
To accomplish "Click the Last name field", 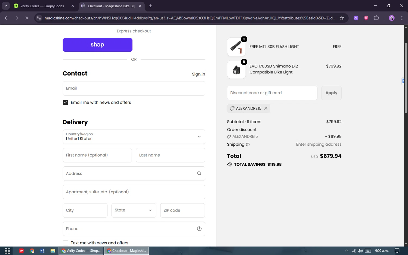I will [x=170, y=155].
